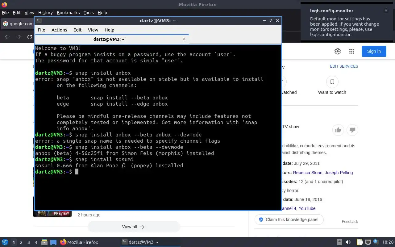
Task: Click the terminal window title icon
Action: click(39, 21)
